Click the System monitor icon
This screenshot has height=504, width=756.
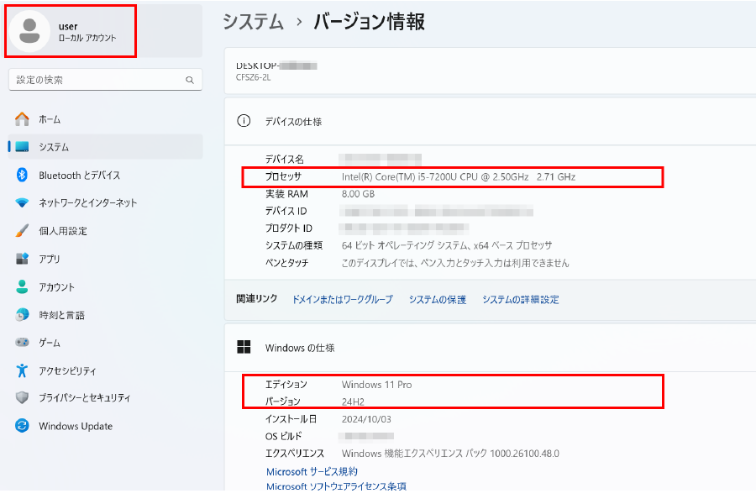22,147
